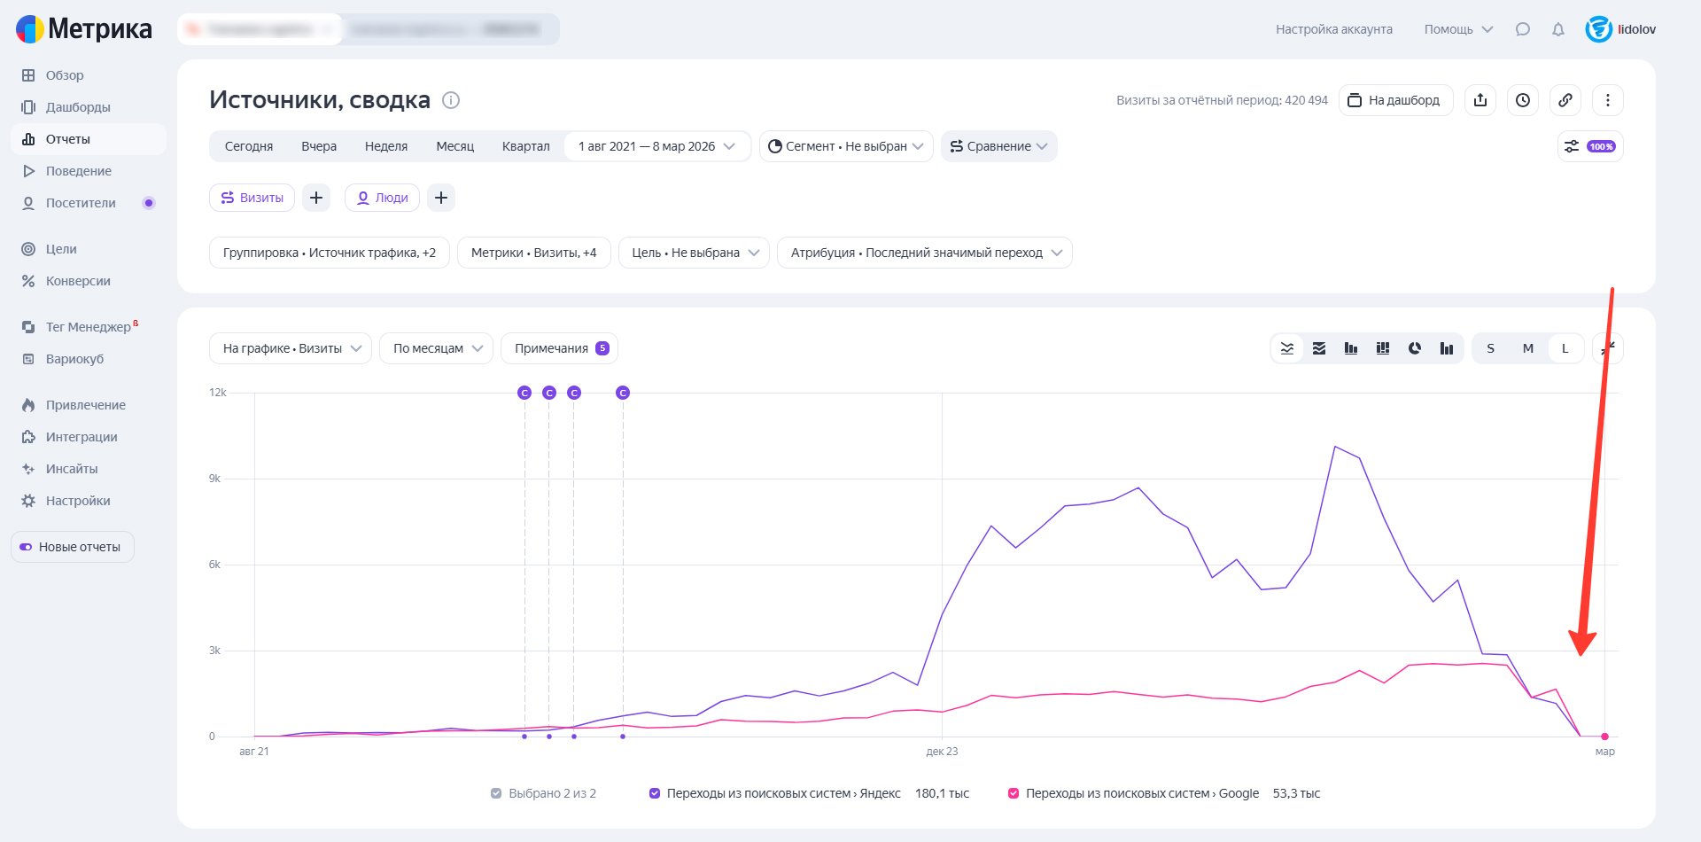Open the chat messages icon
The image size is (1701, 842).
click(x=1522, y=29)
